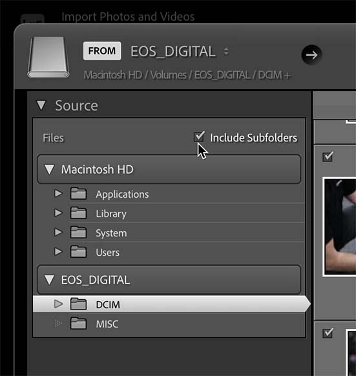The height and width of the screenshot is (376, 356).
Task: Collapse the Macintosh HD volume
Action: [x=49, y=169]
